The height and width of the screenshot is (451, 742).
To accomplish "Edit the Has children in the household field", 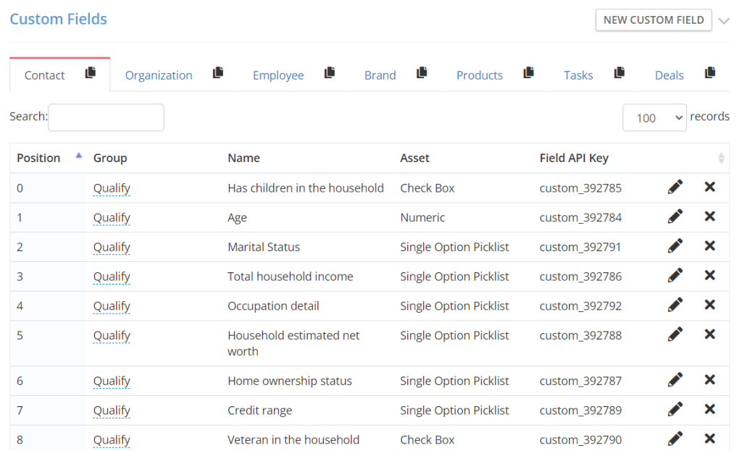I will pos(675,187).
